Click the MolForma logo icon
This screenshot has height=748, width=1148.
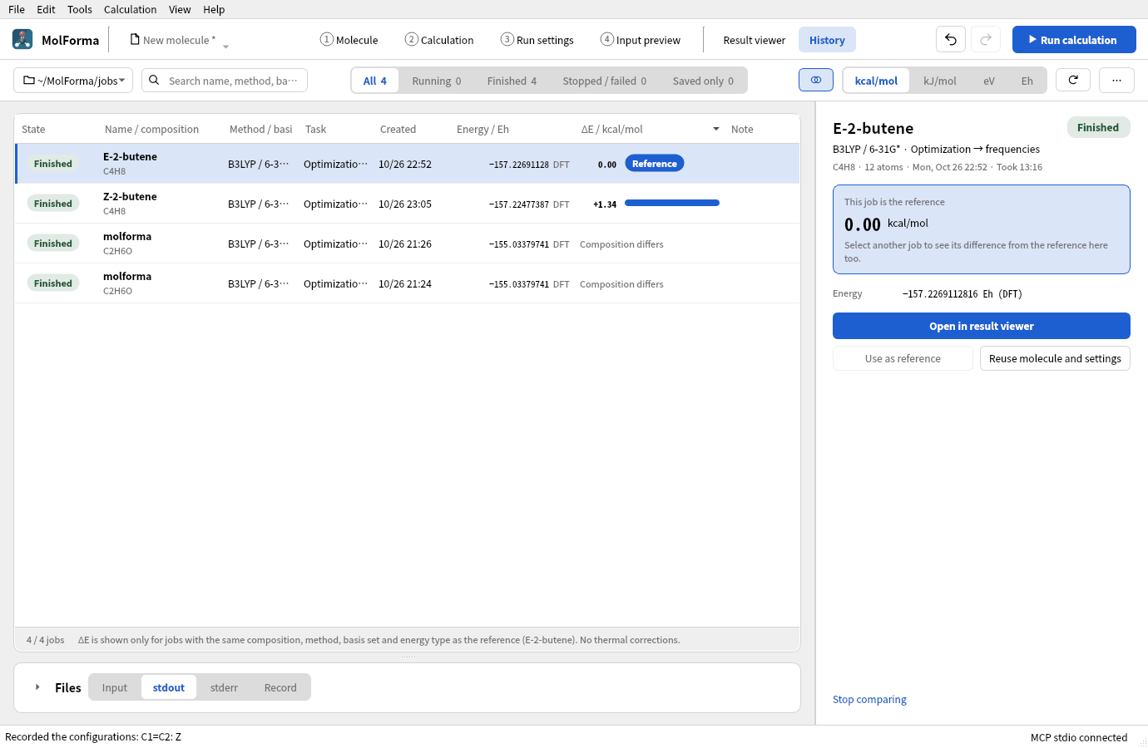click(22, 39)
